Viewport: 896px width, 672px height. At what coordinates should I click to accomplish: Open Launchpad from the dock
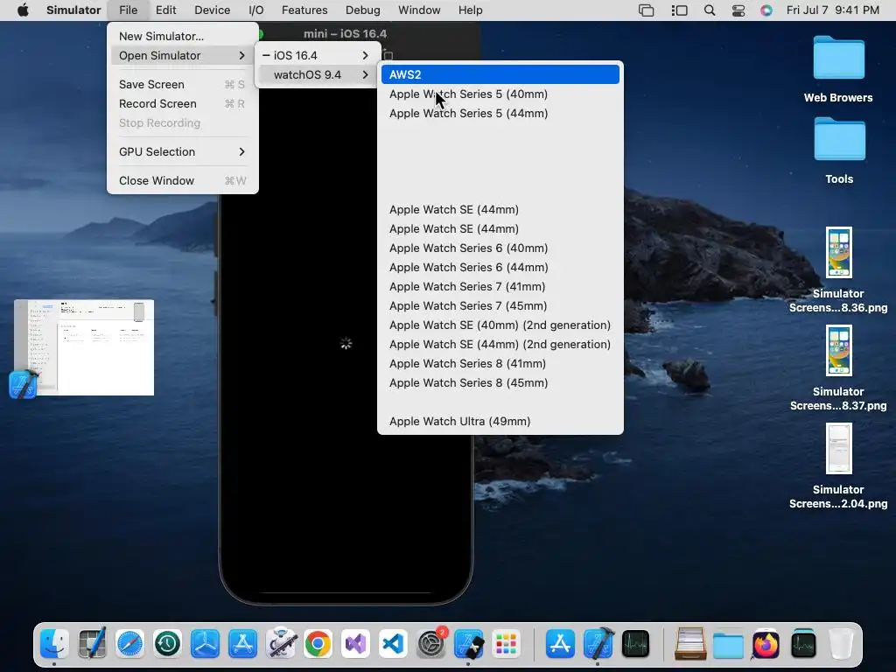[x=507, y=644]
